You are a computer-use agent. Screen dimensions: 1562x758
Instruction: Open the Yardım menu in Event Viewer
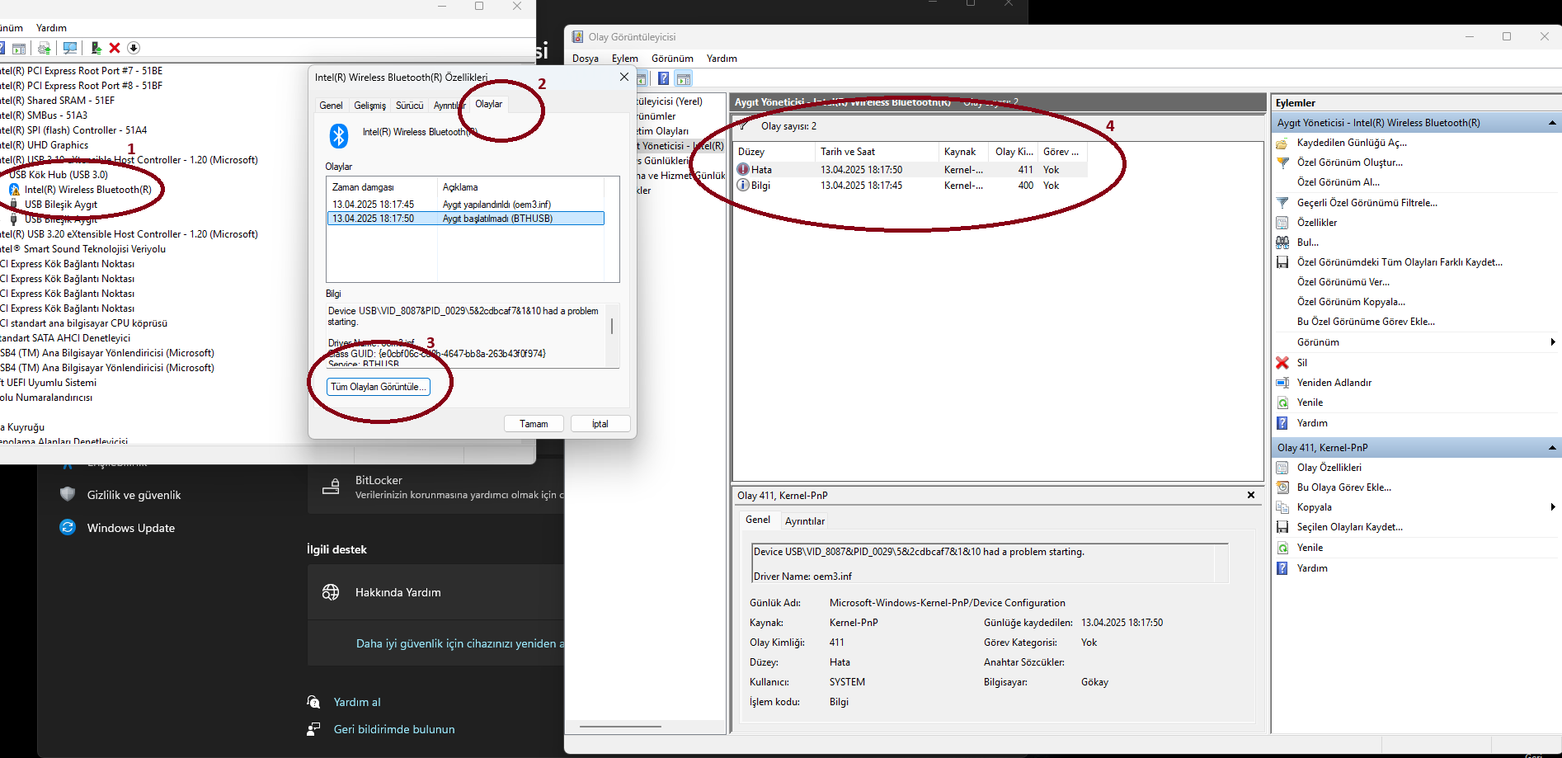pos(722,59)
